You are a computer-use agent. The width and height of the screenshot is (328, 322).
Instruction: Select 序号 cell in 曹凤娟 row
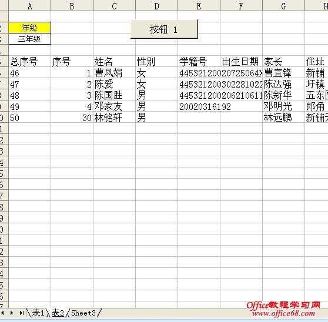pos(72,72)
